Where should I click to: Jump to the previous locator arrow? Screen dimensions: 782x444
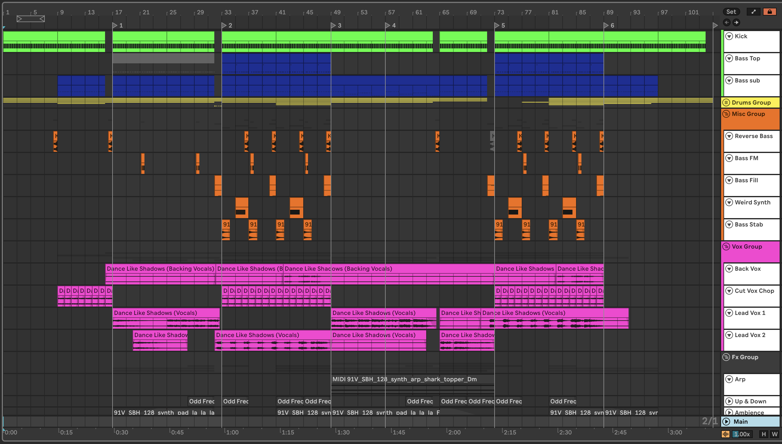(x=726, y=22)
